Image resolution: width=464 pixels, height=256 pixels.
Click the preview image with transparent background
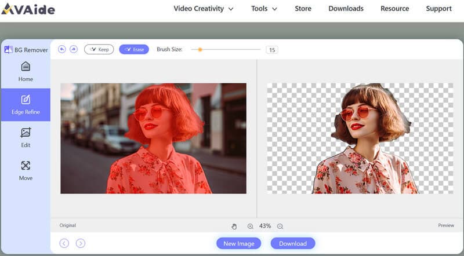click(x=360, y=138)
